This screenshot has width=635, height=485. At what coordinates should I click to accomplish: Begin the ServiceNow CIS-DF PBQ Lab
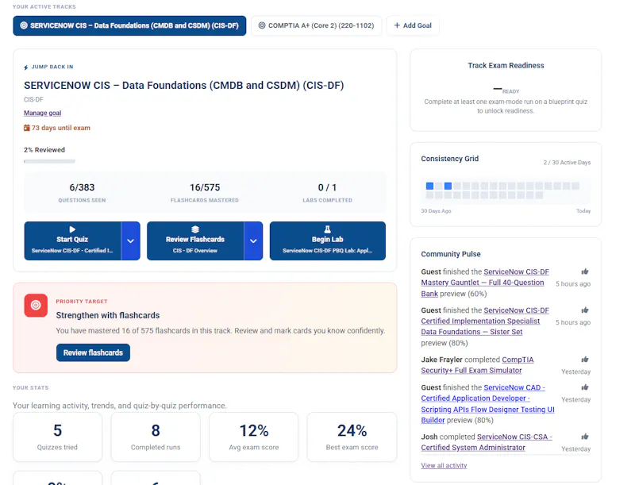tap(328, 241)
